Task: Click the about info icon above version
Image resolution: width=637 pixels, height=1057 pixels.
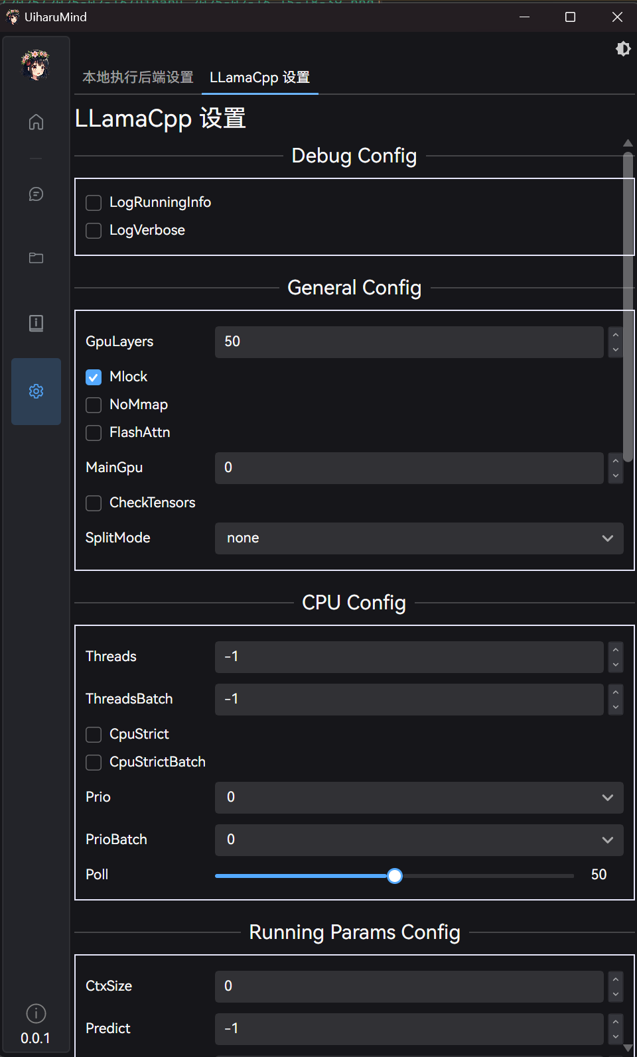Action: tap(36, 1013)
